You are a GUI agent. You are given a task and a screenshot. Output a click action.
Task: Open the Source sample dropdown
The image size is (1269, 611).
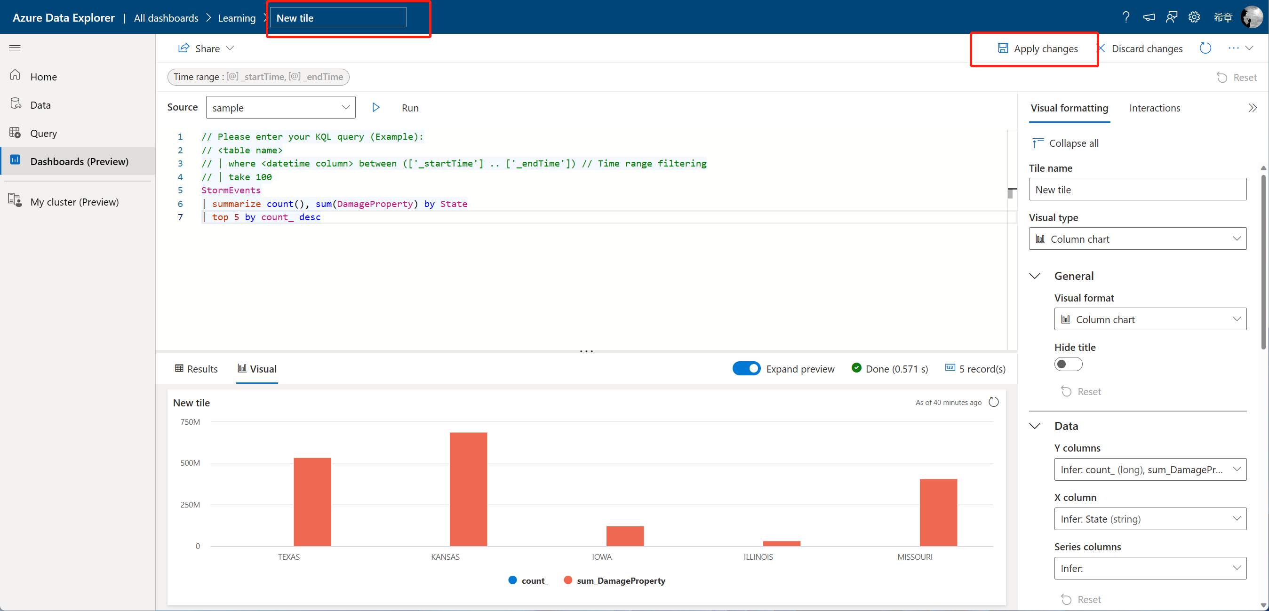tap(280, 107)
